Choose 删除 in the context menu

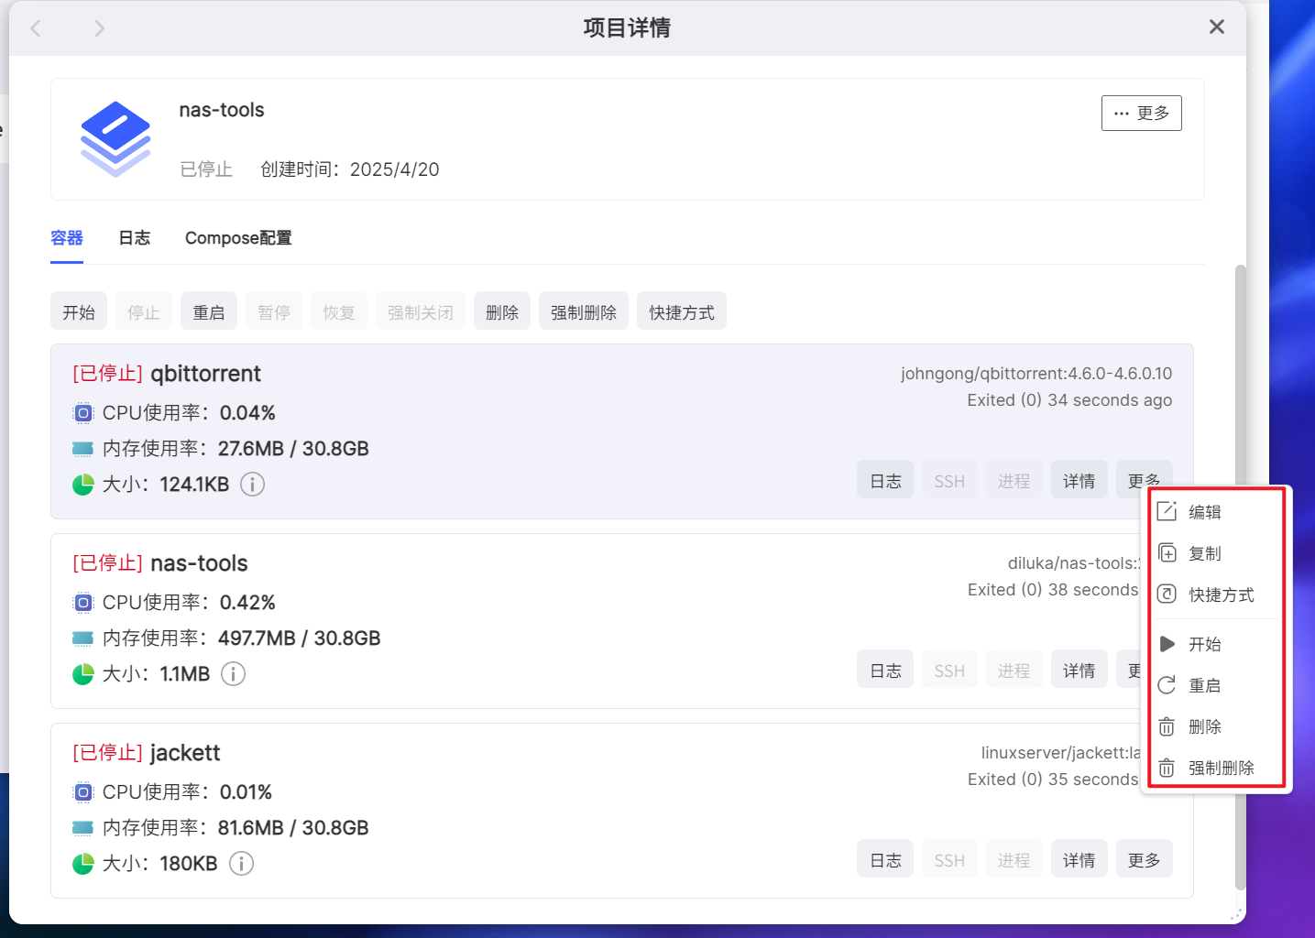(1217, 726)
